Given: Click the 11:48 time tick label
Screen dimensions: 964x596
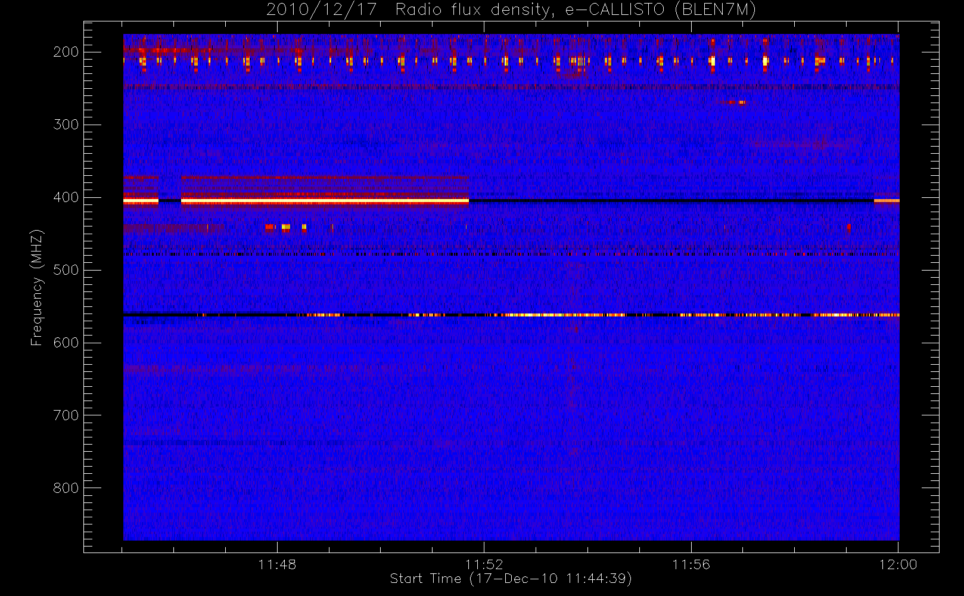Looking at the screenshot, I should pyautogui.click(x=277, y=564).
